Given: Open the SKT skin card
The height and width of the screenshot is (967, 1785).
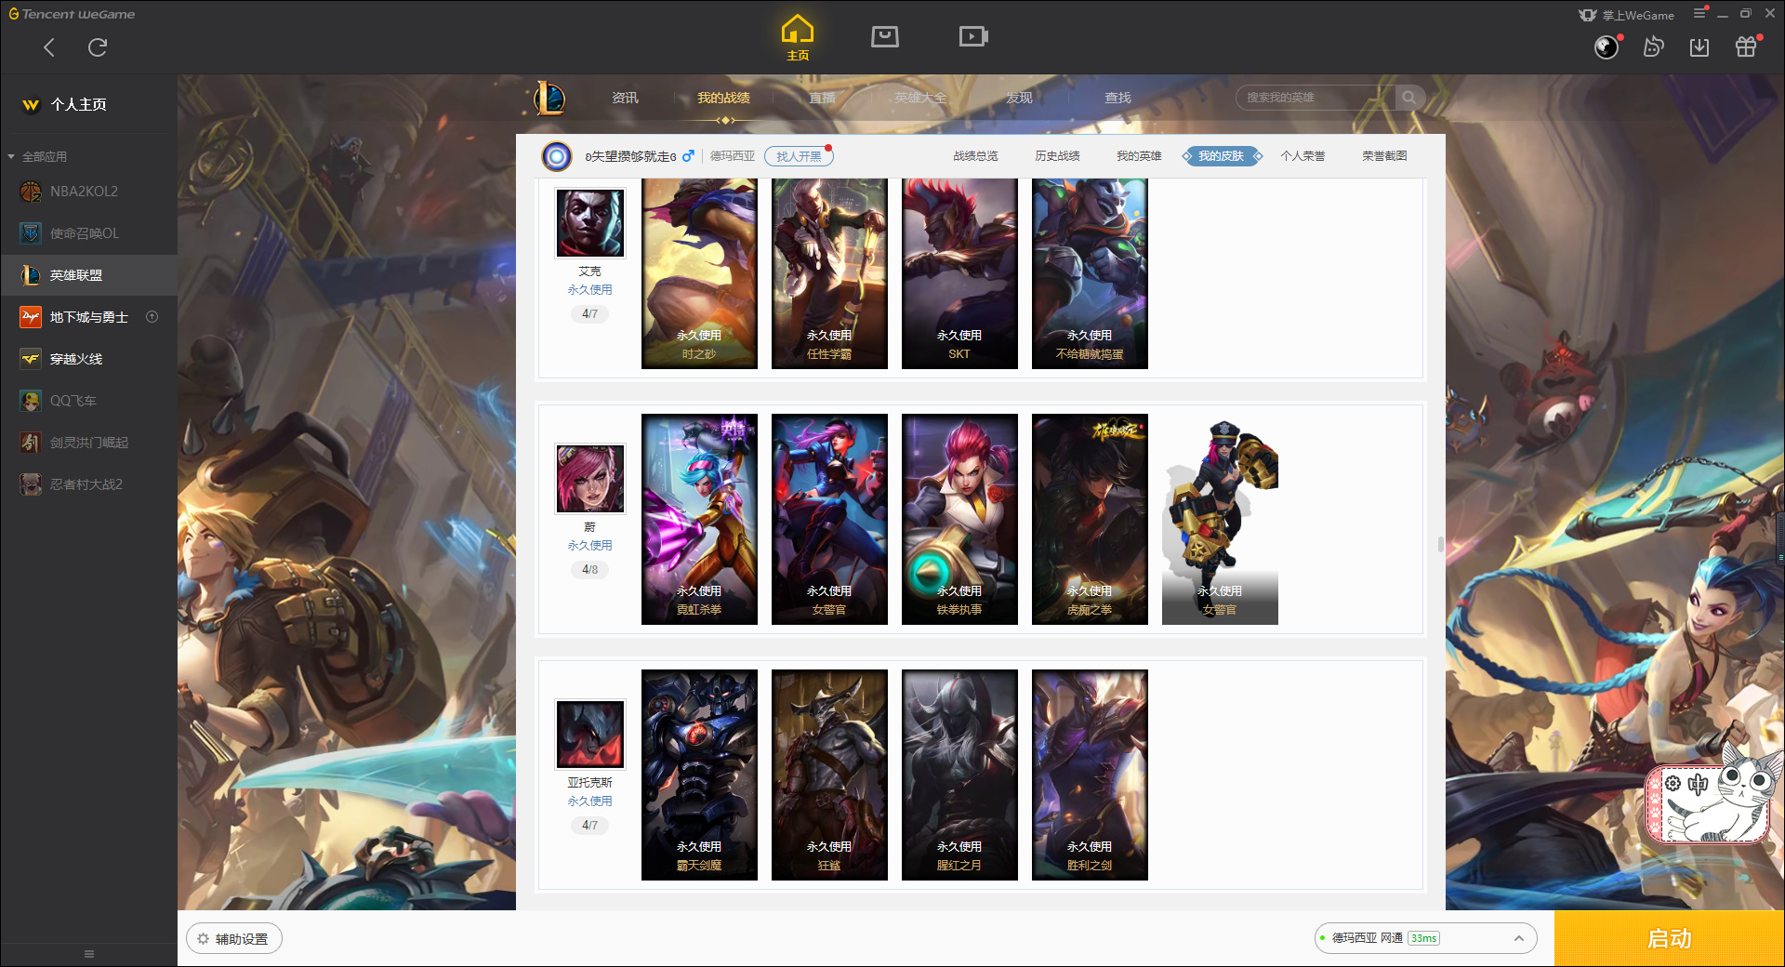Looking at the screenshot, I should point(959,273).
